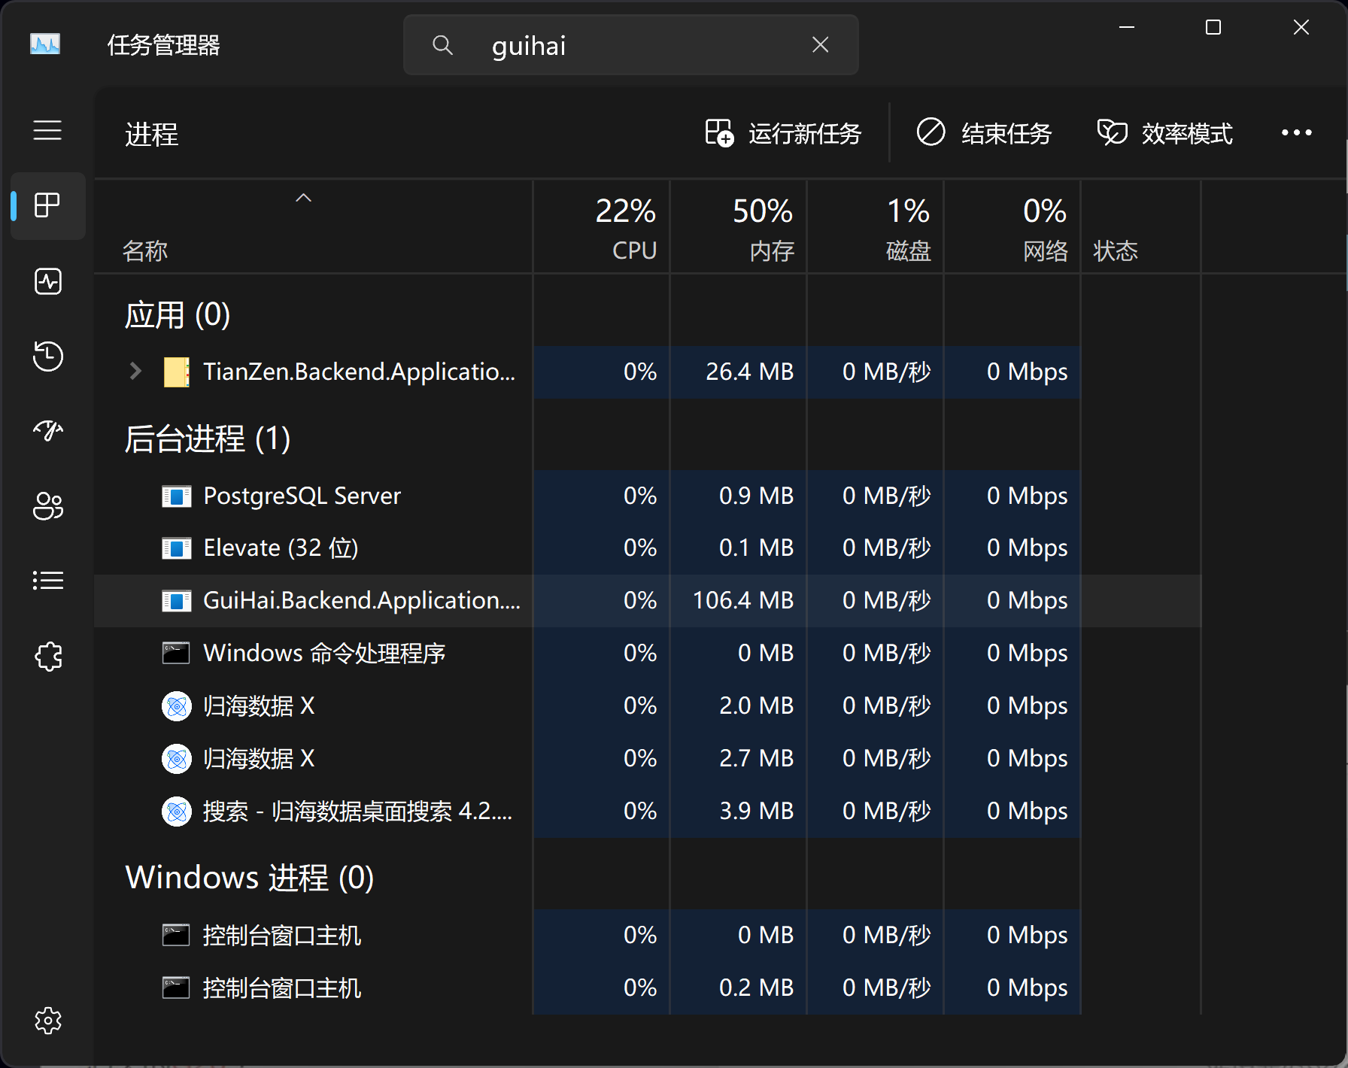The height and width of the screenshot is (1068, 1348).
Task: Expand the TianZen.Backend.Application process group
Action: click(x=136, y=372)
